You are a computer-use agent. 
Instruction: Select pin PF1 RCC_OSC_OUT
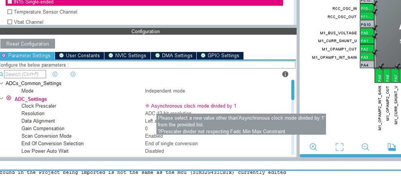pos(367,16)
